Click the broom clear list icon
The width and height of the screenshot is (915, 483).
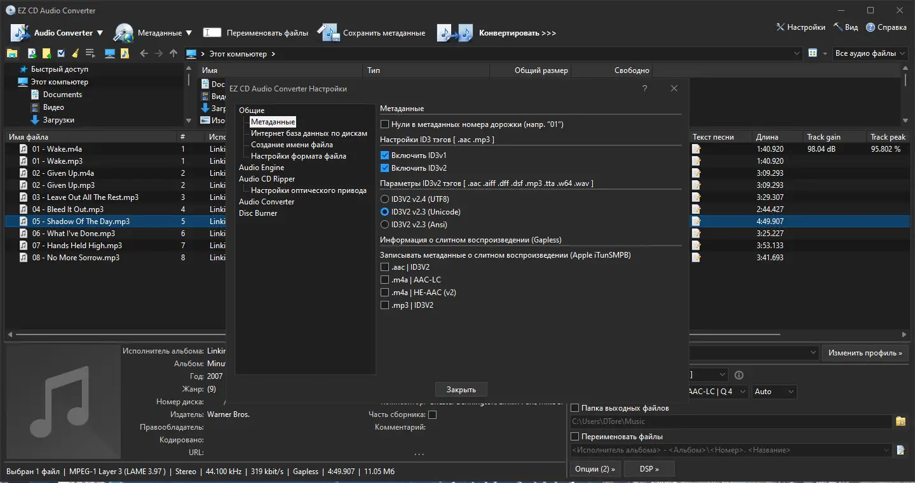point(75,54)
